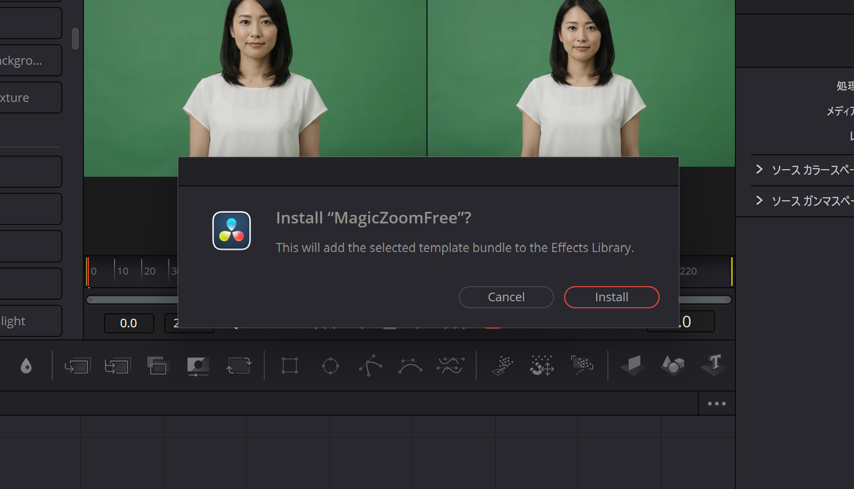The image size is (854, 489).
Task: Add the Channel Booleans node
Action: (x=118, y=366)
